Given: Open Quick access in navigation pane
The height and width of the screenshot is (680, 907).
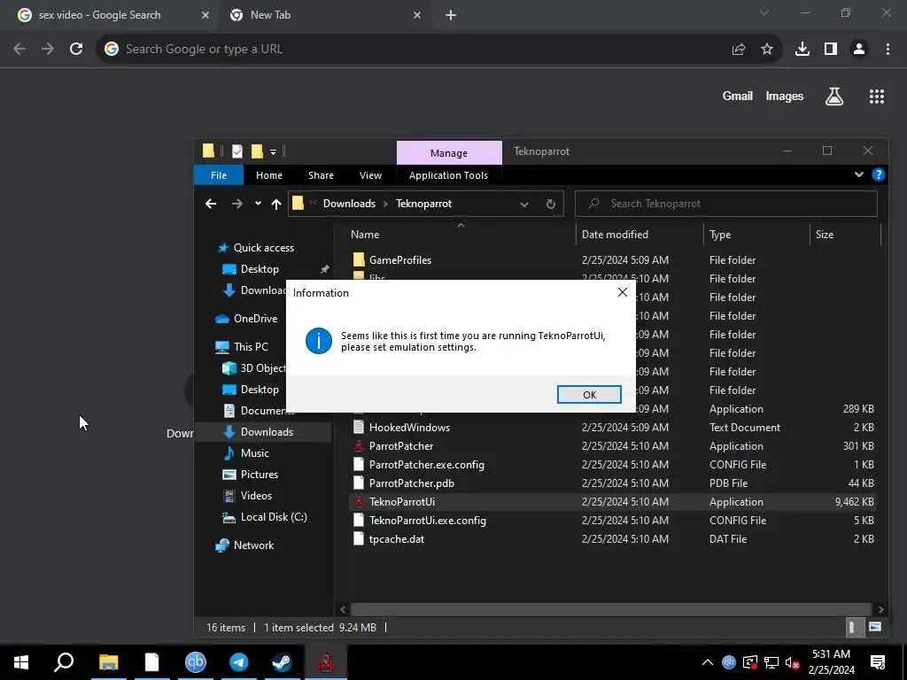Looking at the screenshot, I should pyautogui.click(x=263, y=248).
